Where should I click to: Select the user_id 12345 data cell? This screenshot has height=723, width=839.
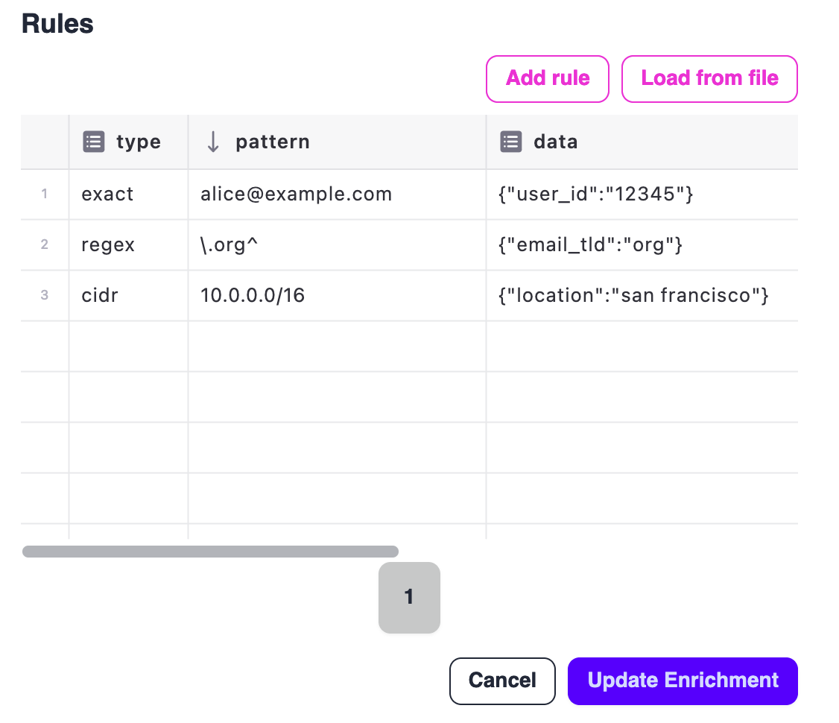click(x=595, y=195)
